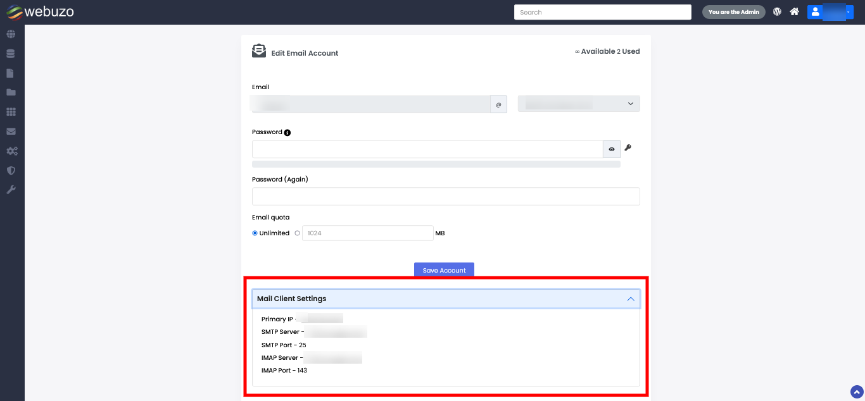Image resolution: width=865 pixels, height=401 pixels.
Task: Toggle password visibility with eye icon
Action: (x=612, y=149)
